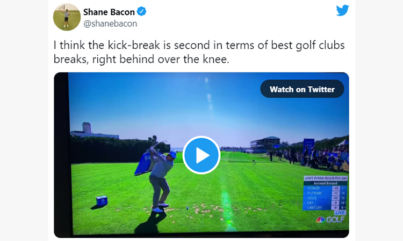Click the AT&T Pebble Beach leaderboard overlay

(x=325, y=193)
